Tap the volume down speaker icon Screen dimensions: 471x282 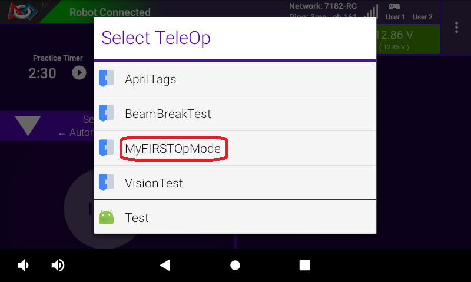pos(23,266)
